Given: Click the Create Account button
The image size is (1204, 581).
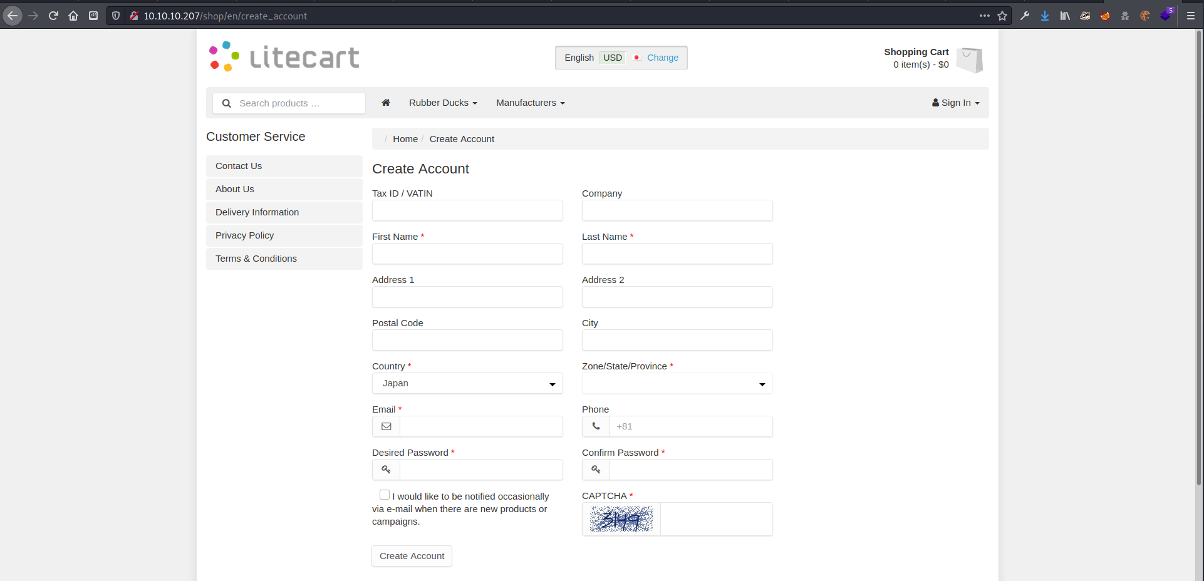Looking at the screenshot, I should click(x=412, y=556).
